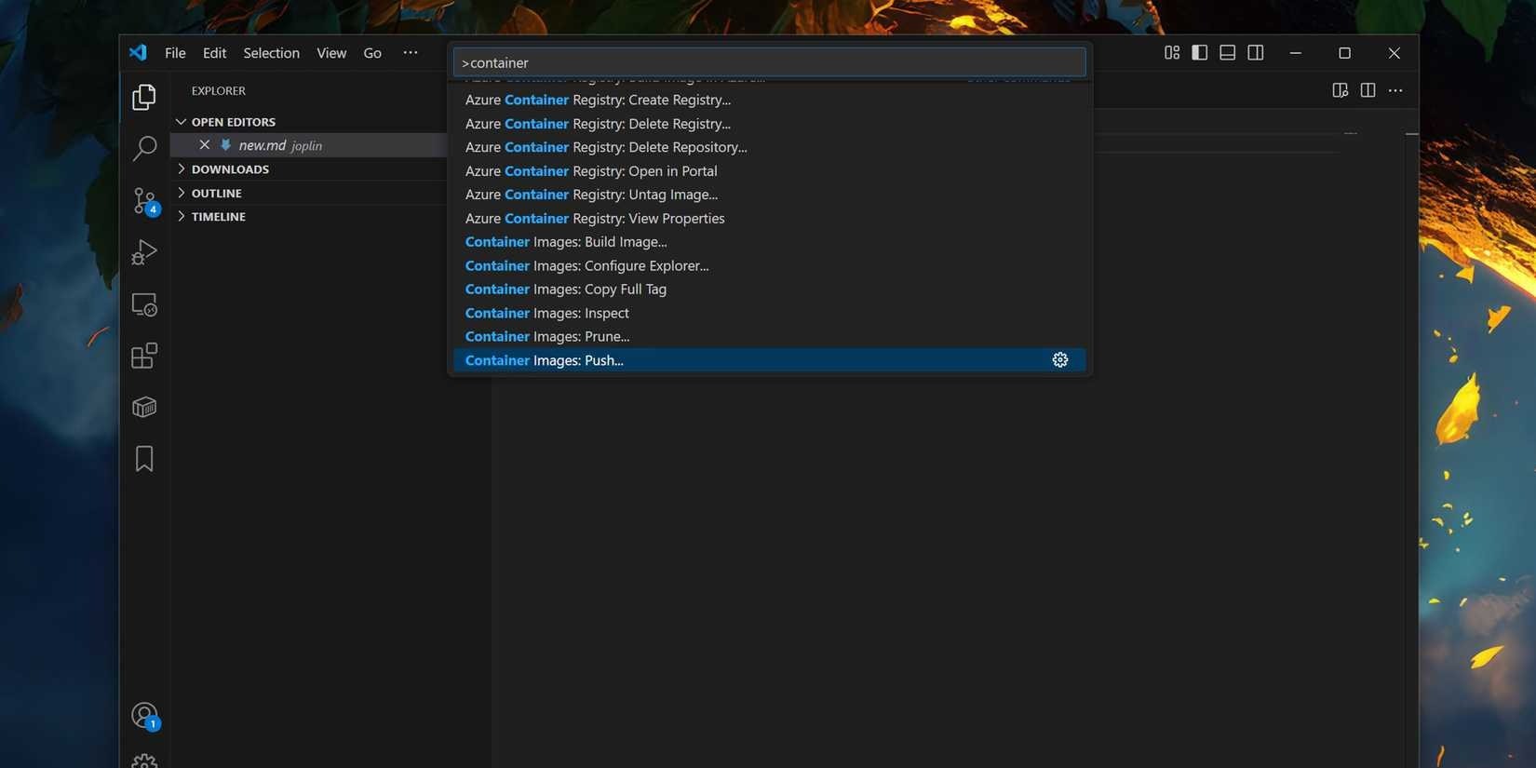This screenshot has height=768, width=1536.
Task: Run Azure Container Registry: Delete Repository
Action: [x=769, y=147]
